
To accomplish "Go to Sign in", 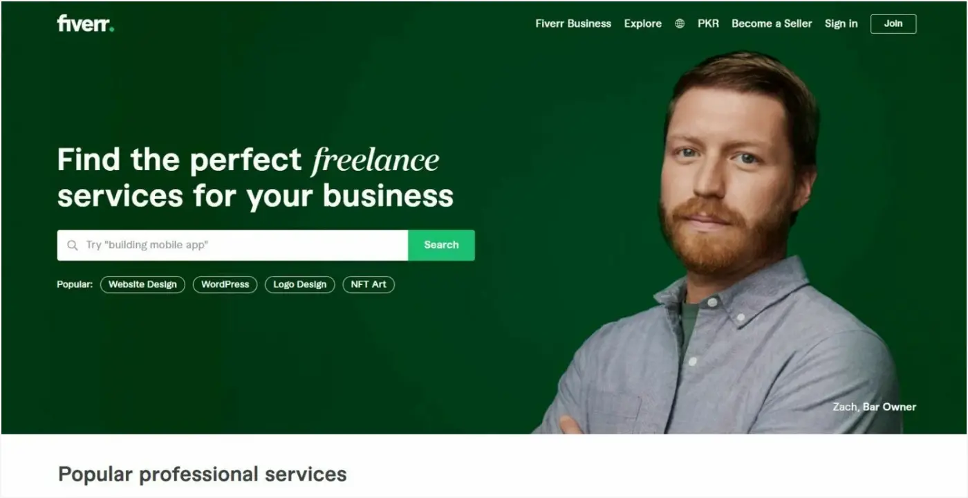I will (x=841, y=24).
